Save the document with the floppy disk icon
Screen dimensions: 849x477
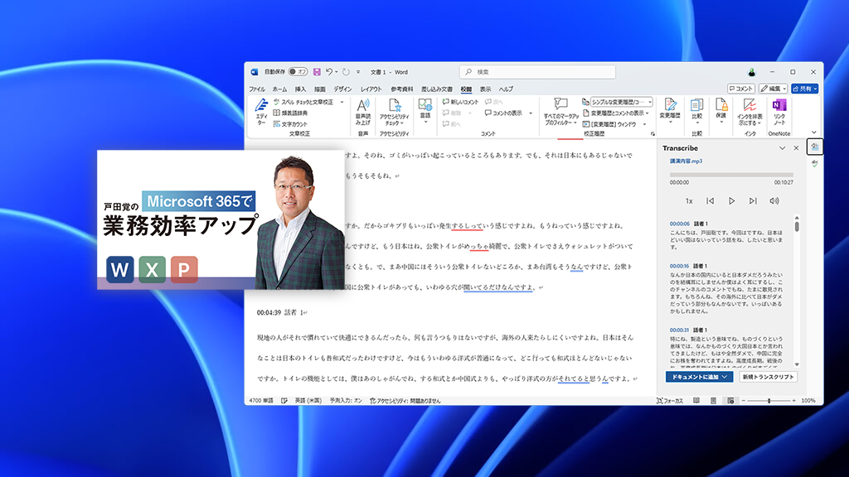pos(315,72)
